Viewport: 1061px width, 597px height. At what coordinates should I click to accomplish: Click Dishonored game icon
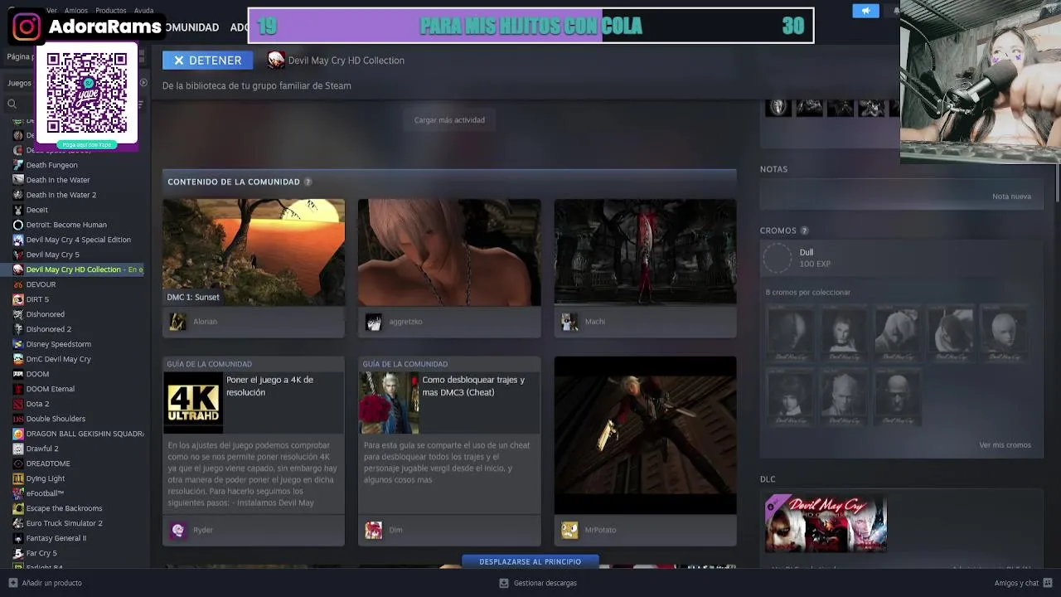pos(18,314)
